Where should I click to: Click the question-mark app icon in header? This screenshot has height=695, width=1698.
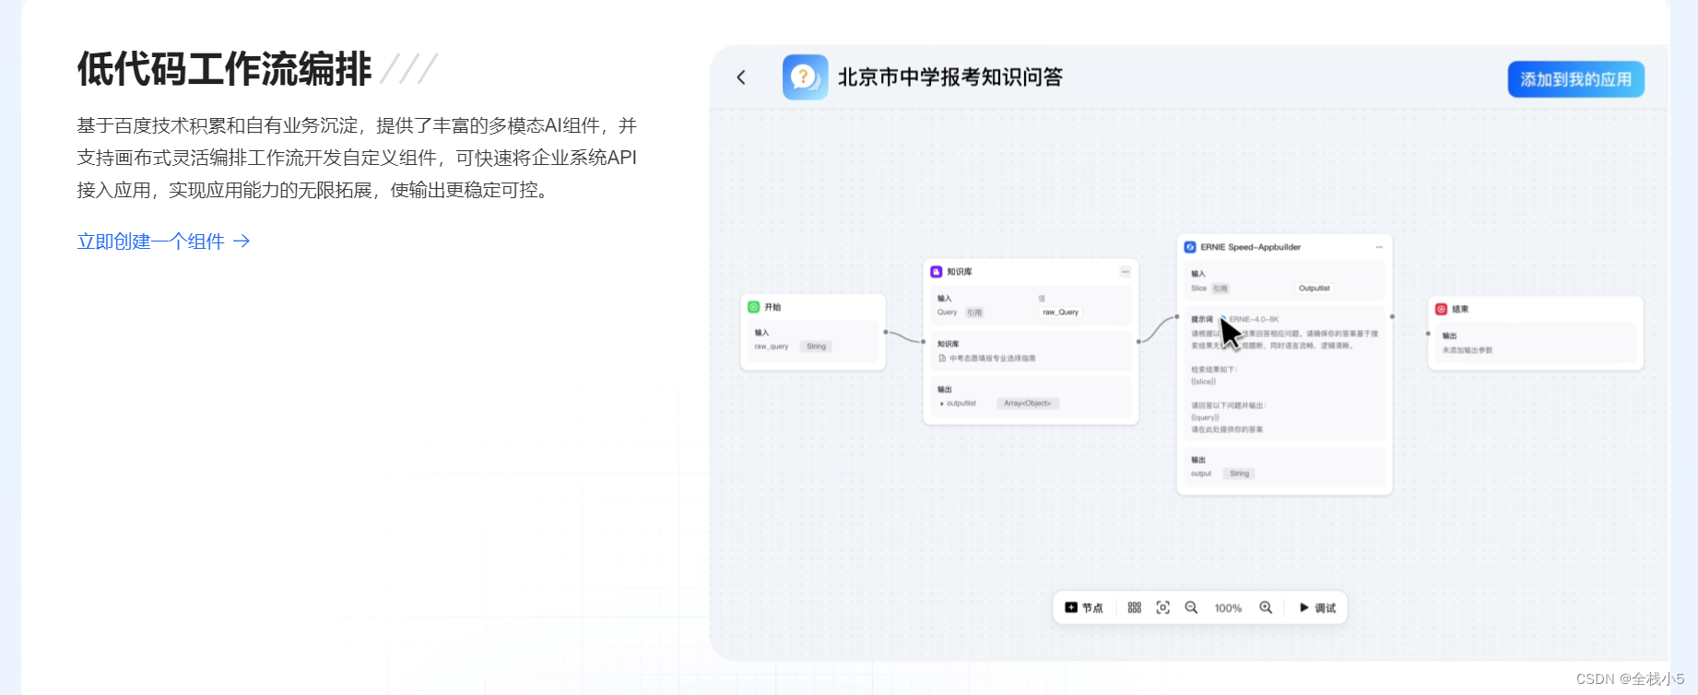(x=805, y=77)
